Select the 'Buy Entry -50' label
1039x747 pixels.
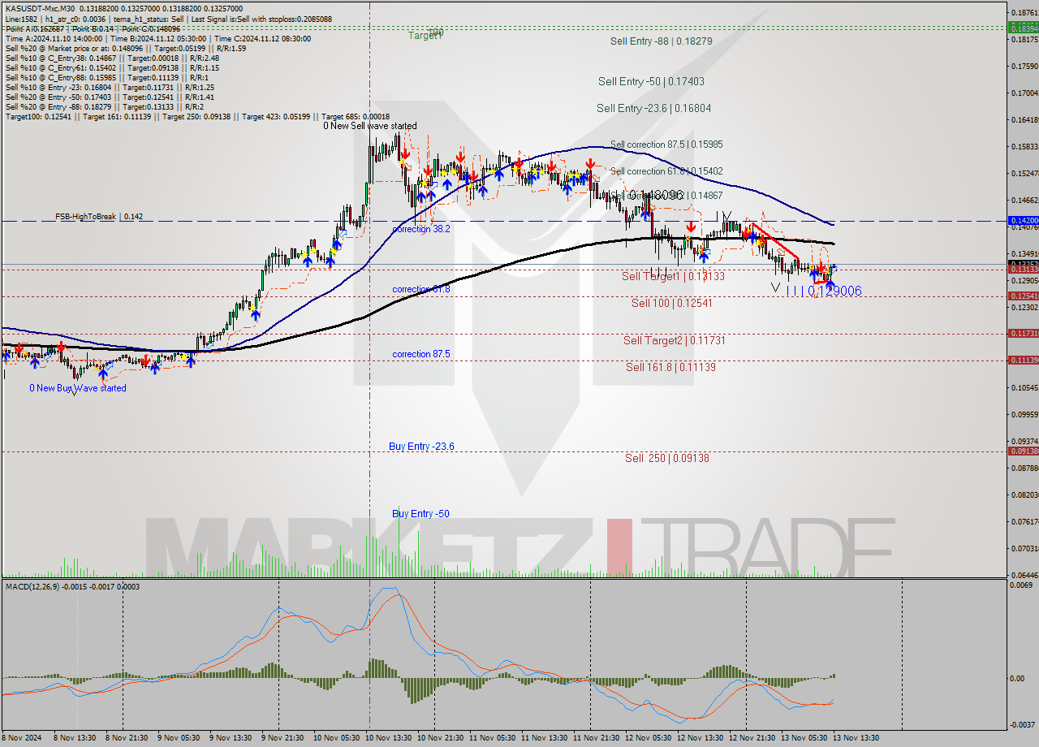click(x=420, y=514)
